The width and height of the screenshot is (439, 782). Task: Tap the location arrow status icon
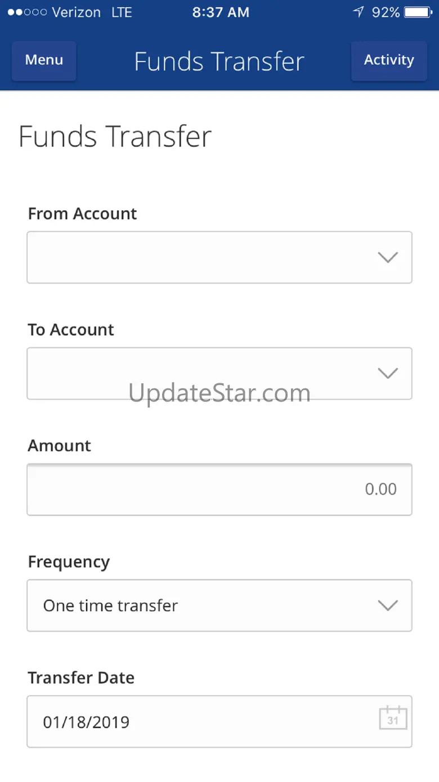click(x=359, y=12)
